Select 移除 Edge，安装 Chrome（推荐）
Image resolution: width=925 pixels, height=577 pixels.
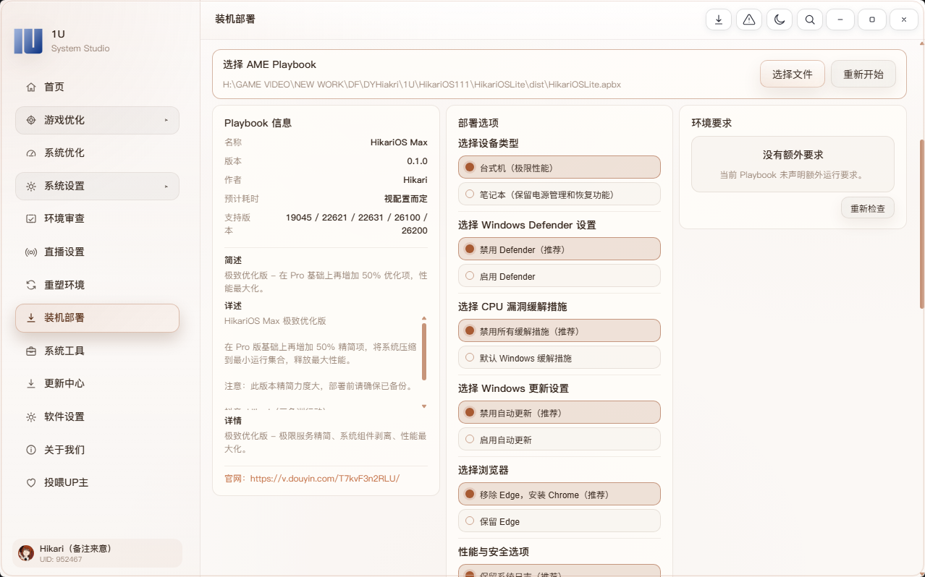[559, 495]
